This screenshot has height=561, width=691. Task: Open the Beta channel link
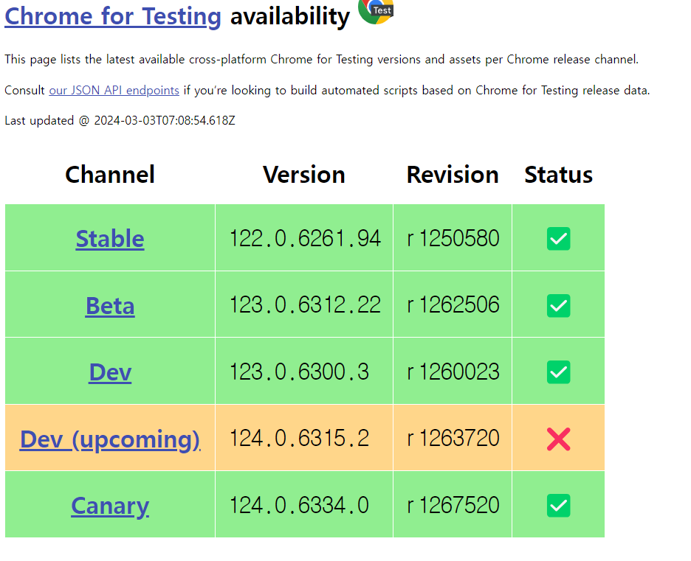coord(110,305)
